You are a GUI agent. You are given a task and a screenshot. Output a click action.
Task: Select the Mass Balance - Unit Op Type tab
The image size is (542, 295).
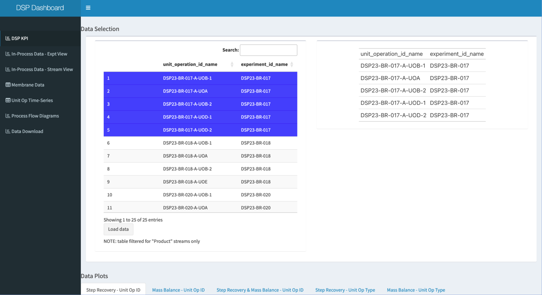(416, 290)
